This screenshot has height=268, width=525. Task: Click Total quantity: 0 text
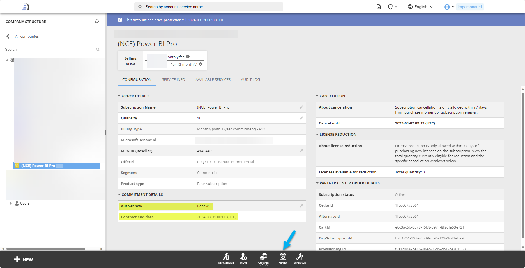tap(410, 172)
